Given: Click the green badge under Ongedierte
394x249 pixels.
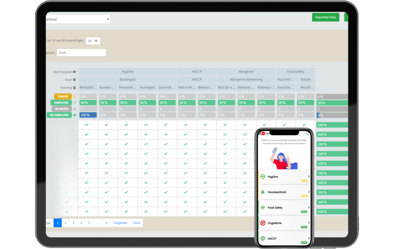Looking at the screenshot, I should (304, 227).
